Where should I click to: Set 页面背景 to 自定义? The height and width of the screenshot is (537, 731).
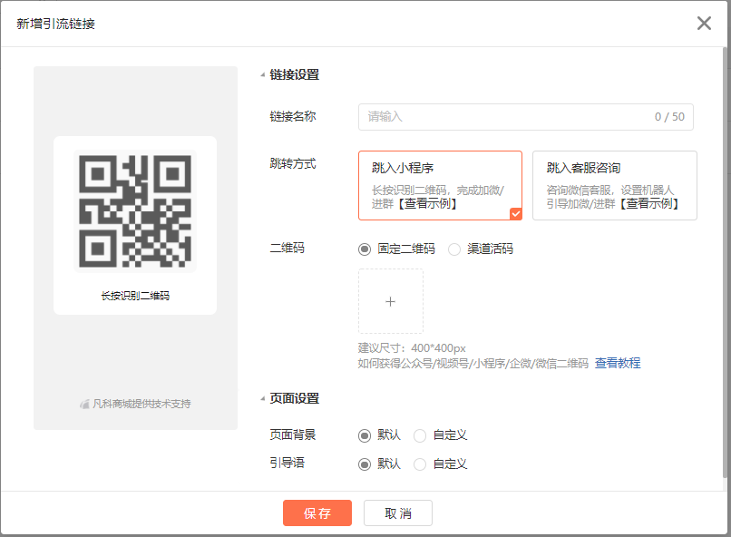[x=420, y=435]
